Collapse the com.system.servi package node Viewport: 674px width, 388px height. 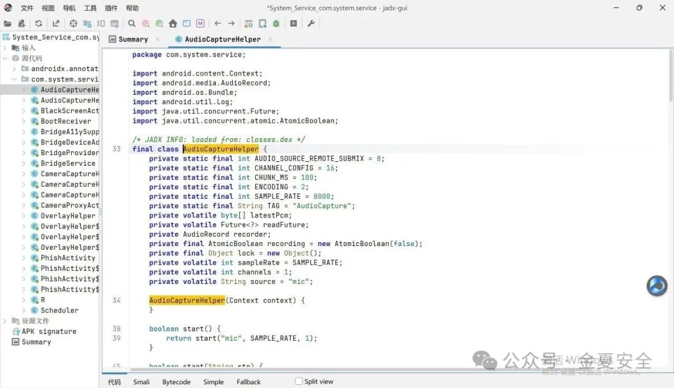[x=14, y=79]
